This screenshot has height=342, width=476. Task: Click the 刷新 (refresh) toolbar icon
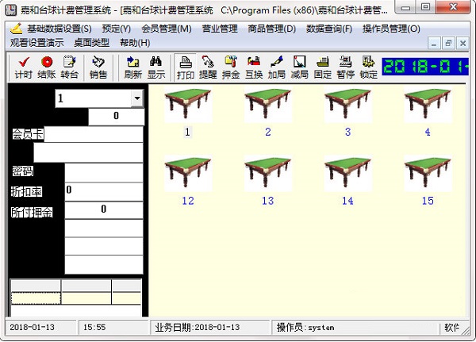[x=133, y=67]
